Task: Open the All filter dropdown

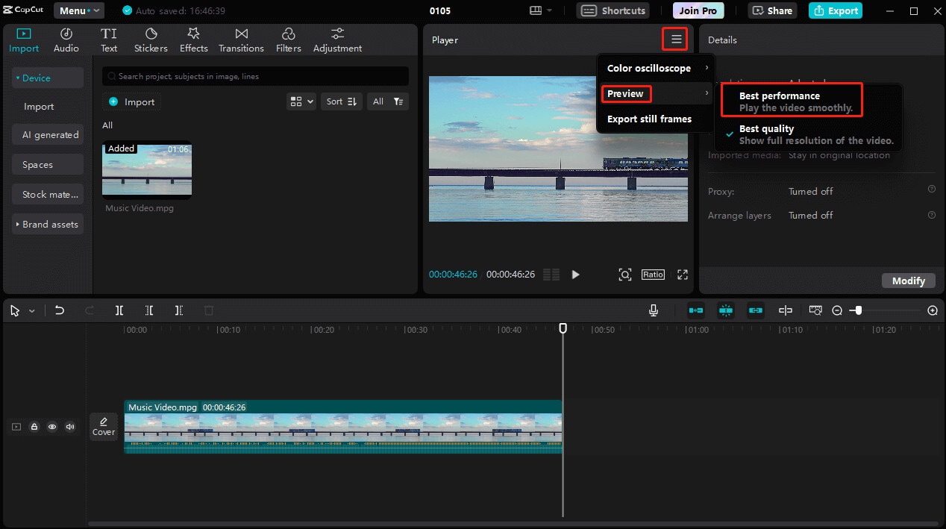Action: click(x=388, y=101)
